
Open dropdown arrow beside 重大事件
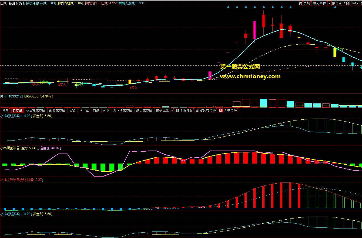click(329, 3)
